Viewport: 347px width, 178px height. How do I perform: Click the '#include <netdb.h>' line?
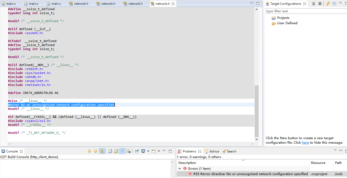pos(25,77)
